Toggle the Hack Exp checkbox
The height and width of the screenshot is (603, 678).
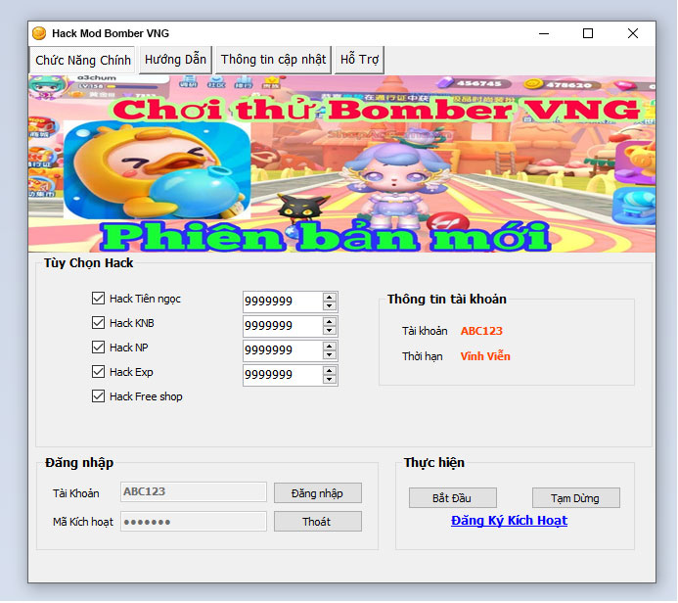[98, 372]
